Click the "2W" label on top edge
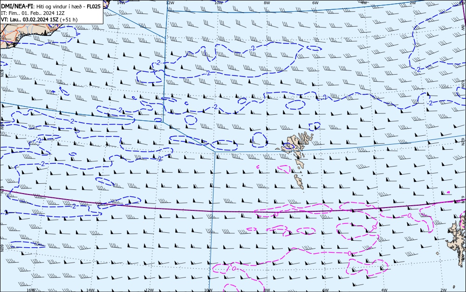Viewport: 466px width, 292px height. tap(412, 3)
